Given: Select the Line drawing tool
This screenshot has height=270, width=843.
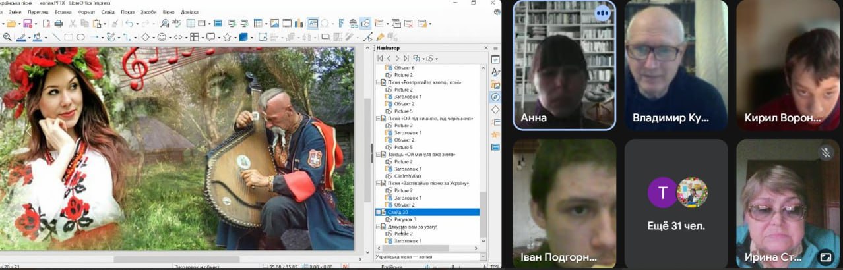Looking at the screenshot, I should coord(56,38).
